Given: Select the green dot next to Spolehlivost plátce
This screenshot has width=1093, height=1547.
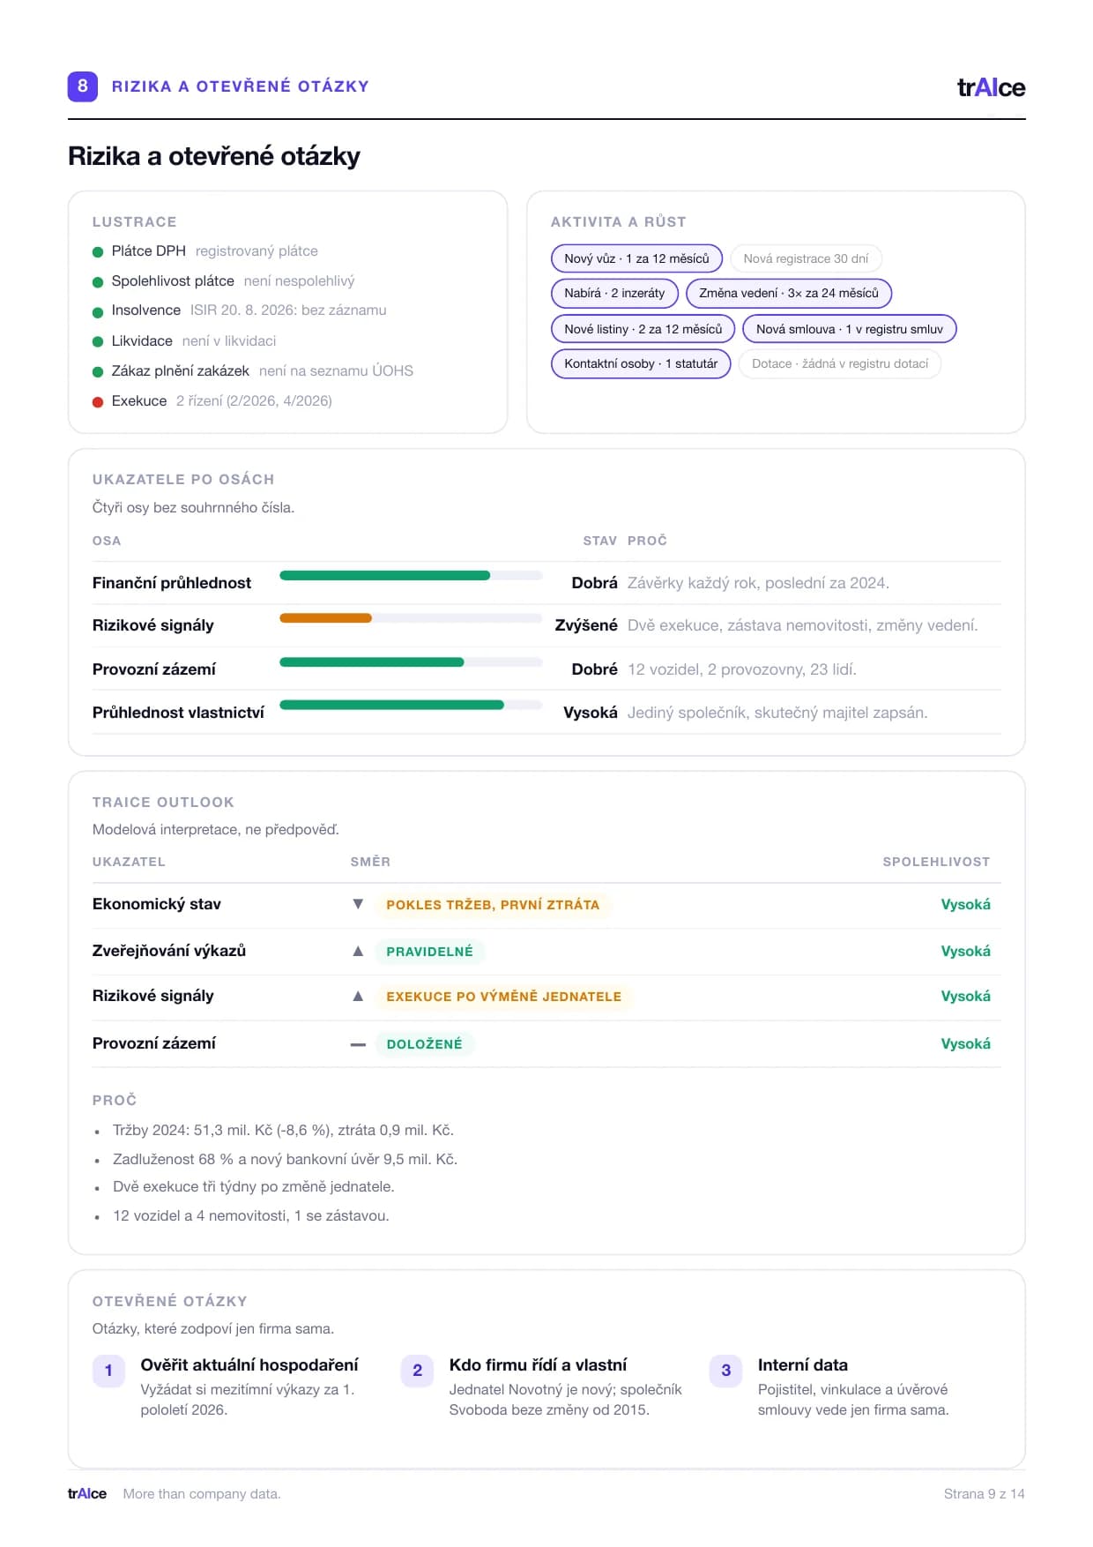Looking at the screenshot, I should [x=98, y=282].
